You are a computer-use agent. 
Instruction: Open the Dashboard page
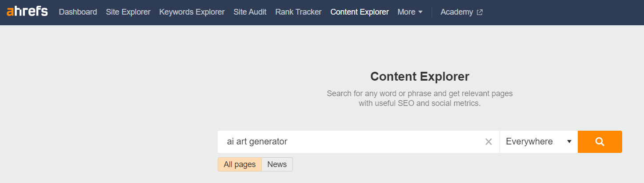[78, 12]
